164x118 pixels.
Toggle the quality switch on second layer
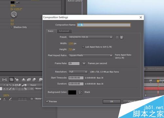(x=10, y=99)
